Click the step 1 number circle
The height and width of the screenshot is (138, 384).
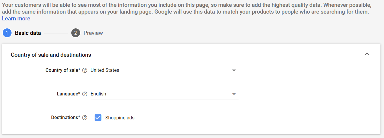[x=7, y=33]
